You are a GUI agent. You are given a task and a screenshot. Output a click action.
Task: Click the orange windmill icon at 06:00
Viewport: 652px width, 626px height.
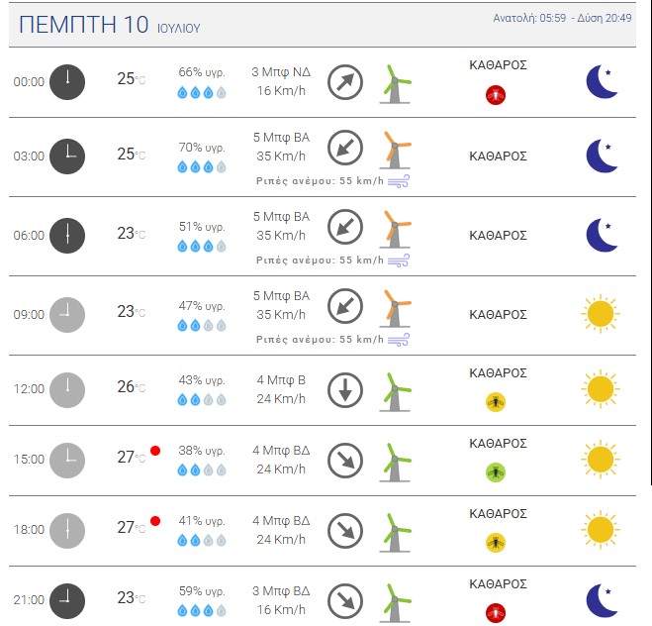coord(395,228)
